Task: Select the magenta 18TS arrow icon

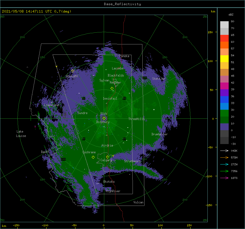Action: 224,178
